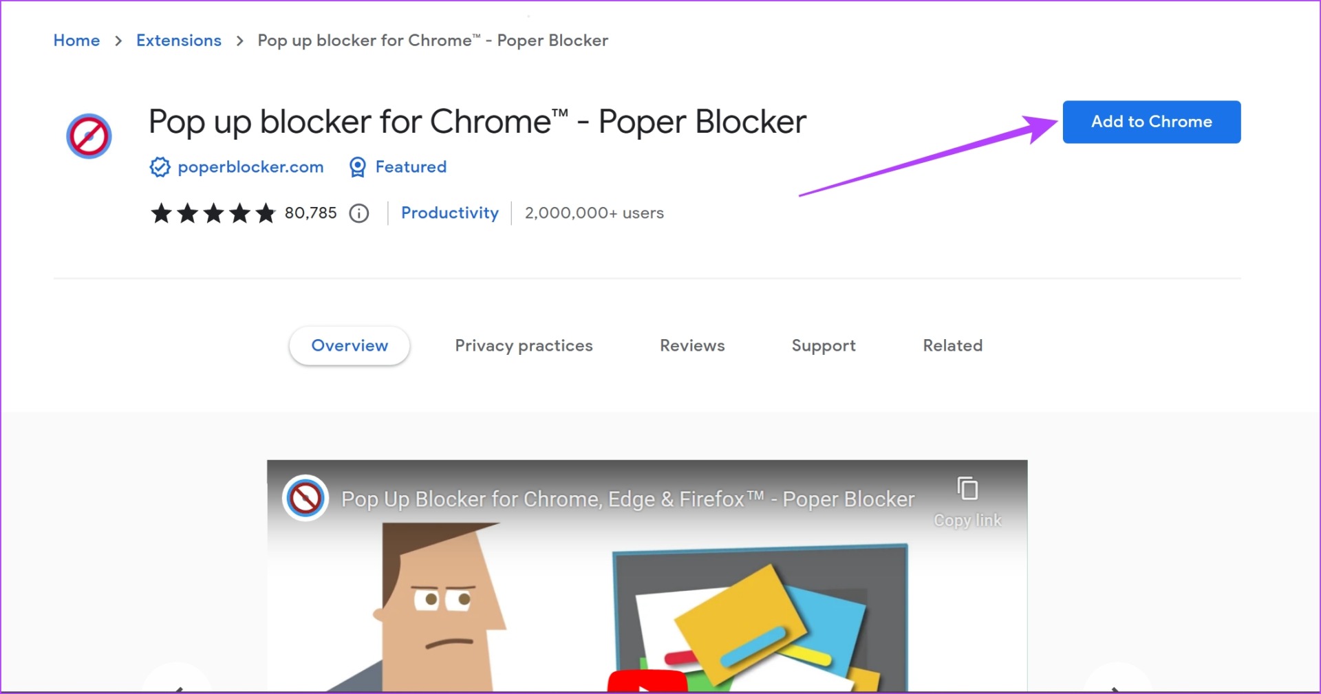The width and height of the screenshot is (1321, 694).
Task: Click the video channel avatar icon
Action: [305, 499]
